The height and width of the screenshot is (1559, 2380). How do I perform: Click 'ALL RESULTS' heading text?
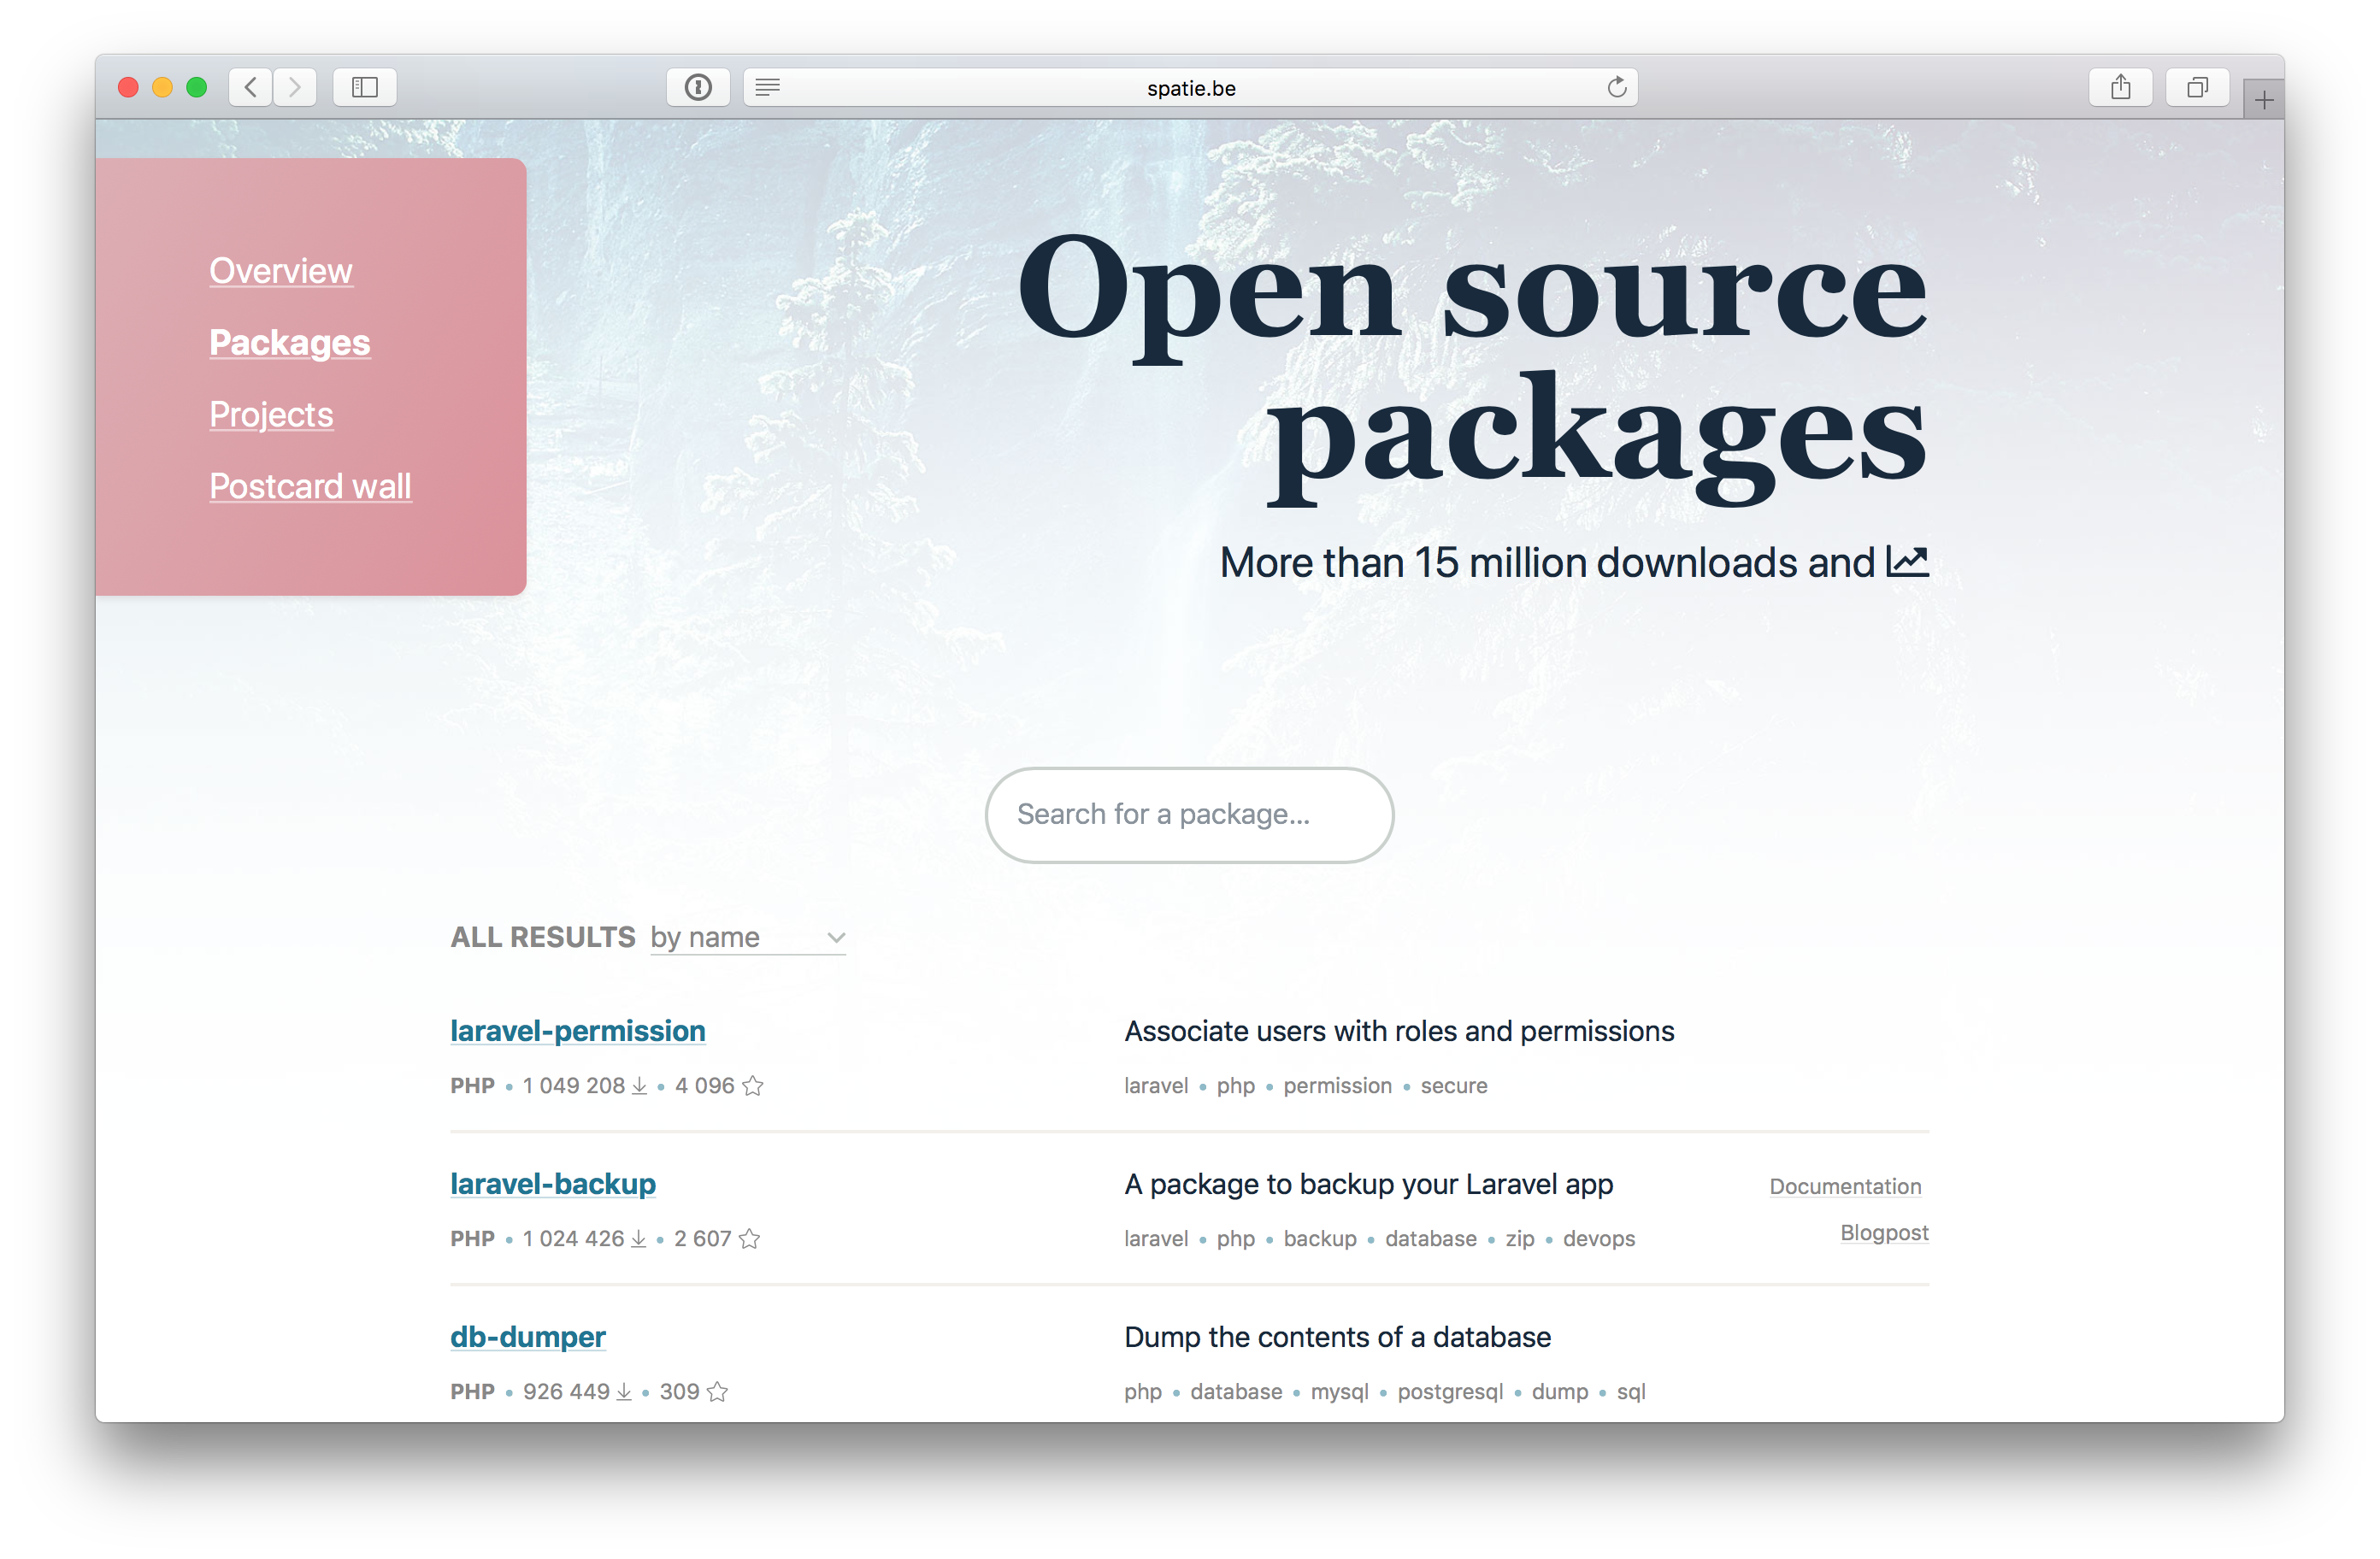click(543, 937)
